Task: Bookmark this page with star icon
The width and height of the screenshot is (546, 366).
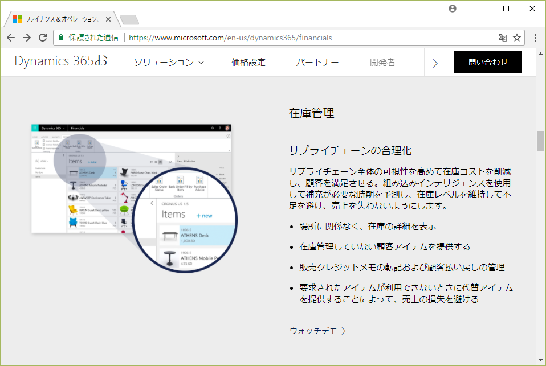Action: click(517, 38)
